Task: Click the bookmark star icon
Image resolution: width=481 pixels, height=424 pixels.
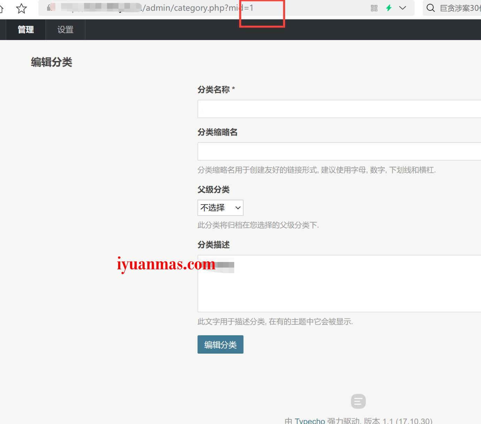Action: click(22, 8)
